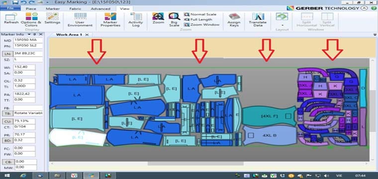
Task: Switch to the Marker ribbon tab
Action: [x=53, y=8]
